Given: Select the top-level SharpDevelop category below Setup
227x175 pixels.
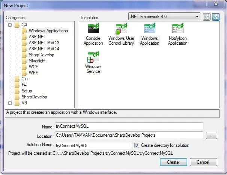Looking at the screenshot, I should [34, 97].
